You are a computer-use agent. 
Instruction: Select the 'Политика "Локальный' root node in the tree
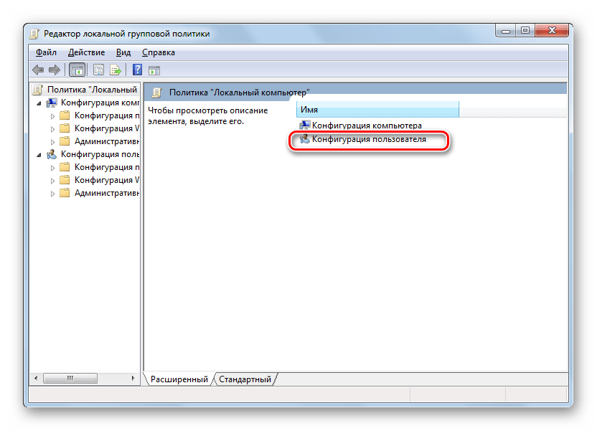coord(91,90)
